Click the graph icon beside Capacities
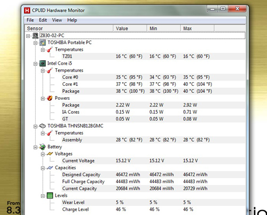This screenshot has height=215, width=267. click(50, 168)
